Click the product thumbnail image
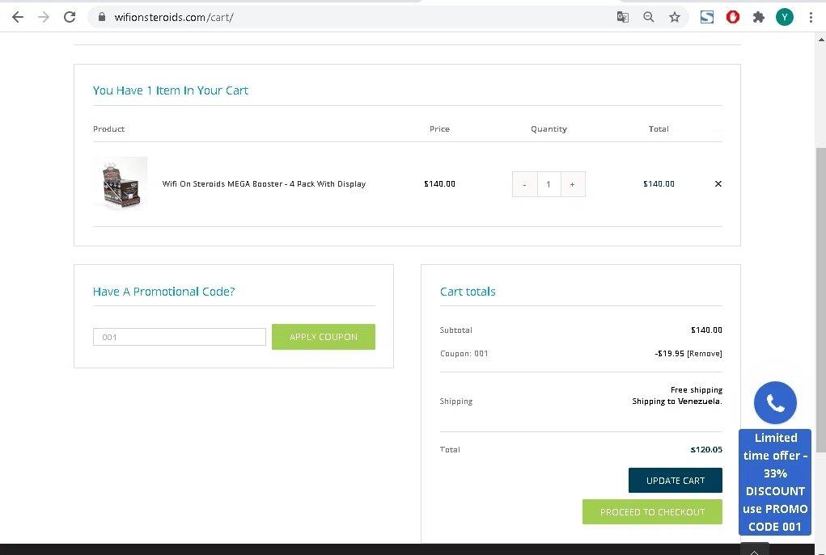 tap(121, 183)
